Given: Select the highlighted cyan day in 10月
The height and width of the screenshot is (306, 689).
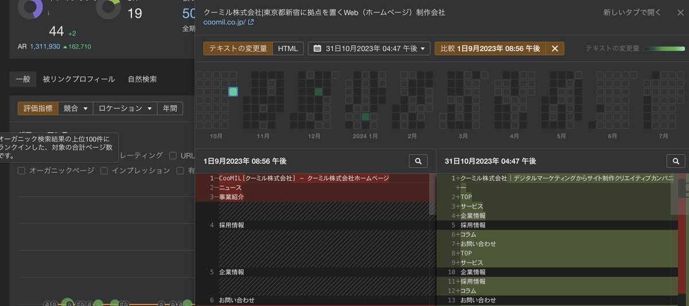Looking at the screenshot, I should [233, 91].
